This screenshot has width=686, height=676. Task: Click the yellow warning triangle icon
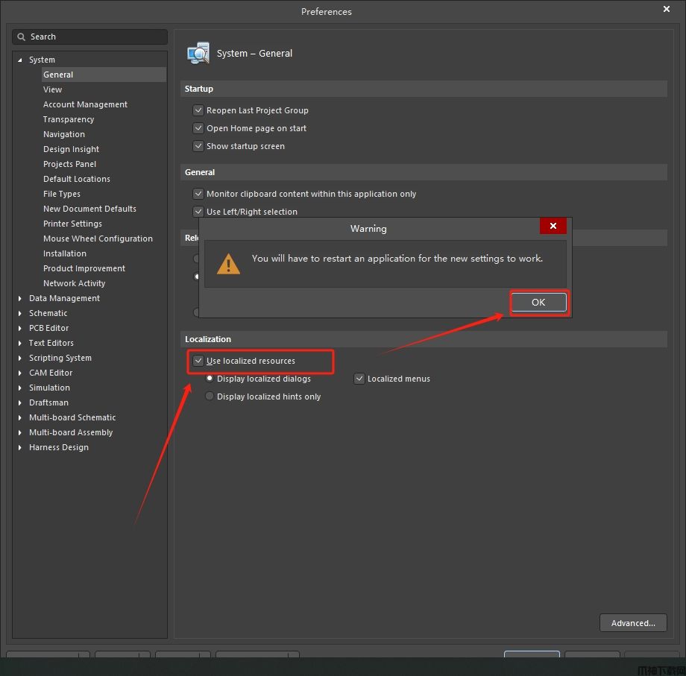point(228,263)
